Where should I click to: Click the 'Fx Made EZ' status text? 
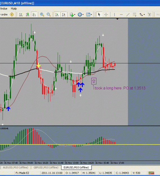22,173
